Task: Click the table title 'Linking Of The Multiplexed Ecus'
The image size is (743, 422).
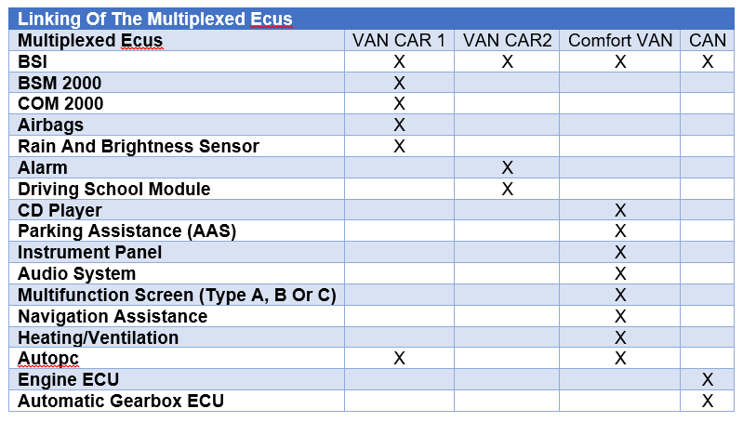Action: click(x=155, y=19)
